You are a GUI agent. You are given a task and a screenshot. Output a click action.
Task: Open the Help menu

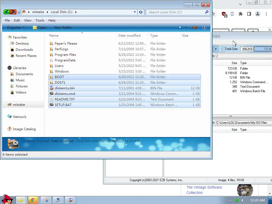pos(52,20)
